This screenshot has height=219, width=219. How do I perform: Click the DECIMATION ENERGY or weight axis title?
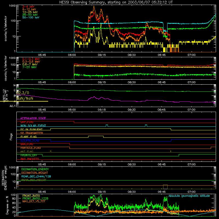[x=4, y=178]
